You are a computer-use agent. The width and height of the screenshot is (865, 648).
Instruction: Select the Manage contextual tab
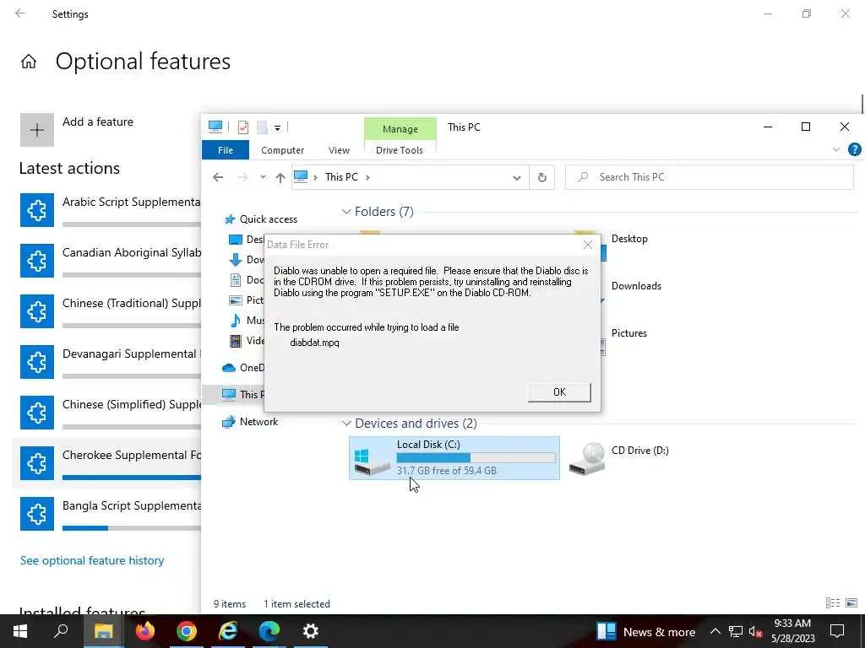pos(400,129)
